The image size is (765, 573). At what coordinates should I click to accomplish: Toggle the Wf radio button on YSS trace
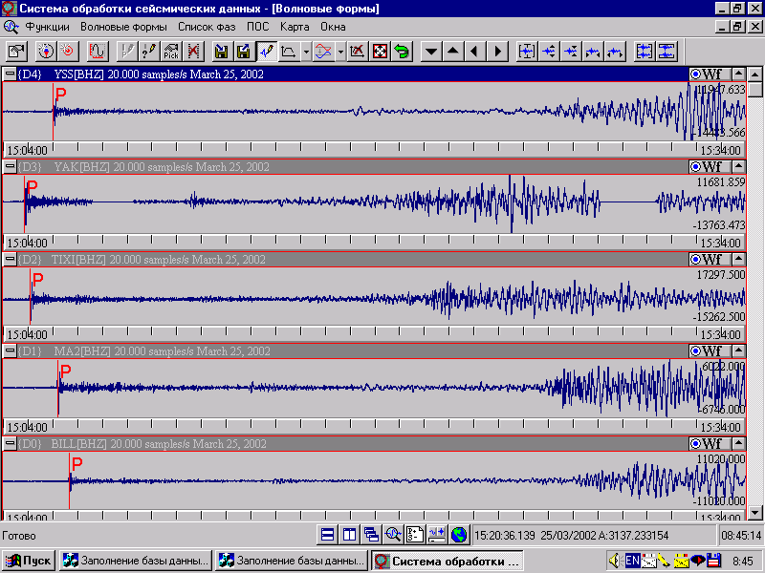(696, 74)
